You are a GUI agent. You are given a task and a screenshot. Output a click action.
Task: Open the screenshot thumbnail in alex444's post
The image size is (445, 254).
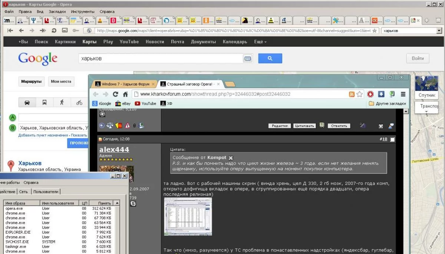(188, 216)
